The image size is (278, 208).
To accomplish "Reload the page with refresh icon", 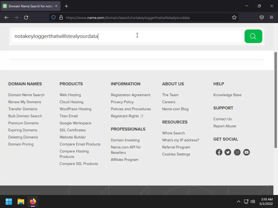I will [26, 18].
